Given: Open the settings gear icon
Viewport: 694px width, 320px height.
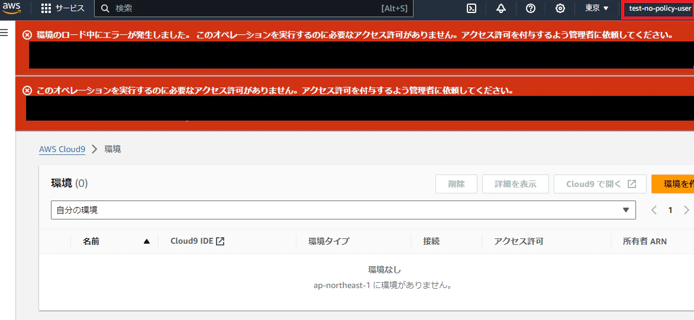Looking at the screenshot, I should 560,8.
